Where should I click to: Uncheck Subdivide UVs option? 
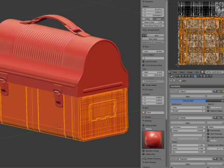(x=208, y=107)
